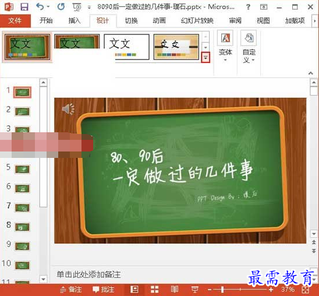Apply the beige ribbon-style theme thumbnail

point(176,47)
